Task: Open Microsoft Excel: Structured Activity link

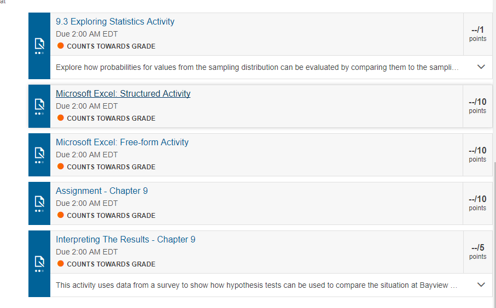Action: [x=123, y=93]
